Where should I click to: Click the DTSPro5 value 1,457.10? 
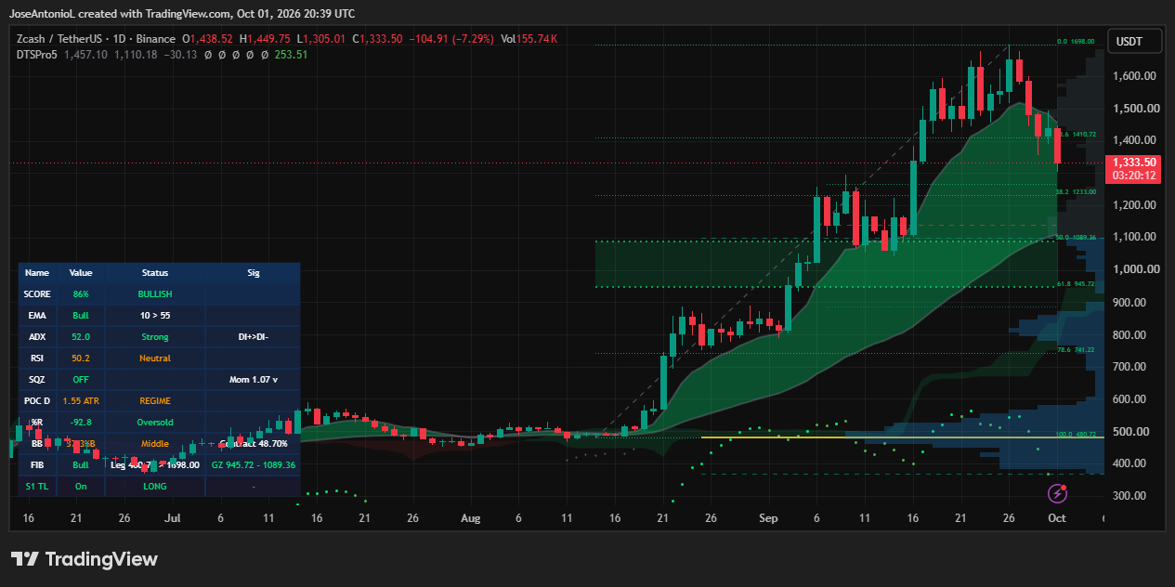coord(85,55)
